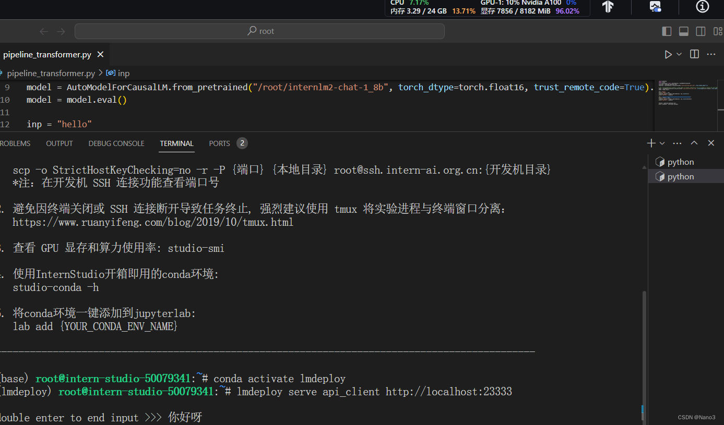Toggle the secondary side bar layout
This screenshot has height=425, width=724.
(x=701, y=31)
